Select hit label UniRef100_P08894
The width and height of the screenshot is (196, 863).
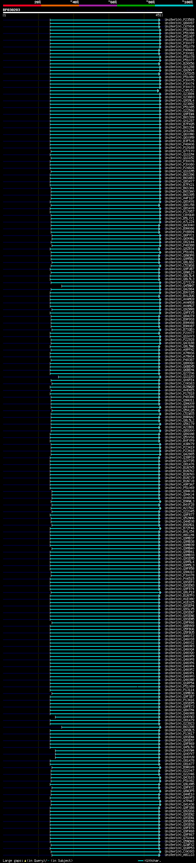[179, 232]
